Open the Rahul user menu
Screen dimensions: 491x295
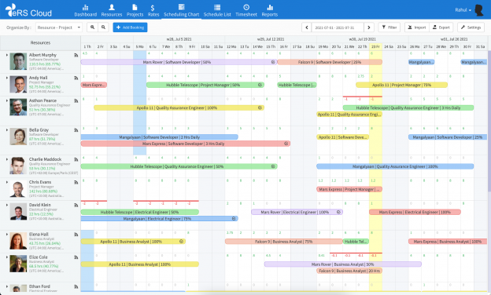[463, 10]
